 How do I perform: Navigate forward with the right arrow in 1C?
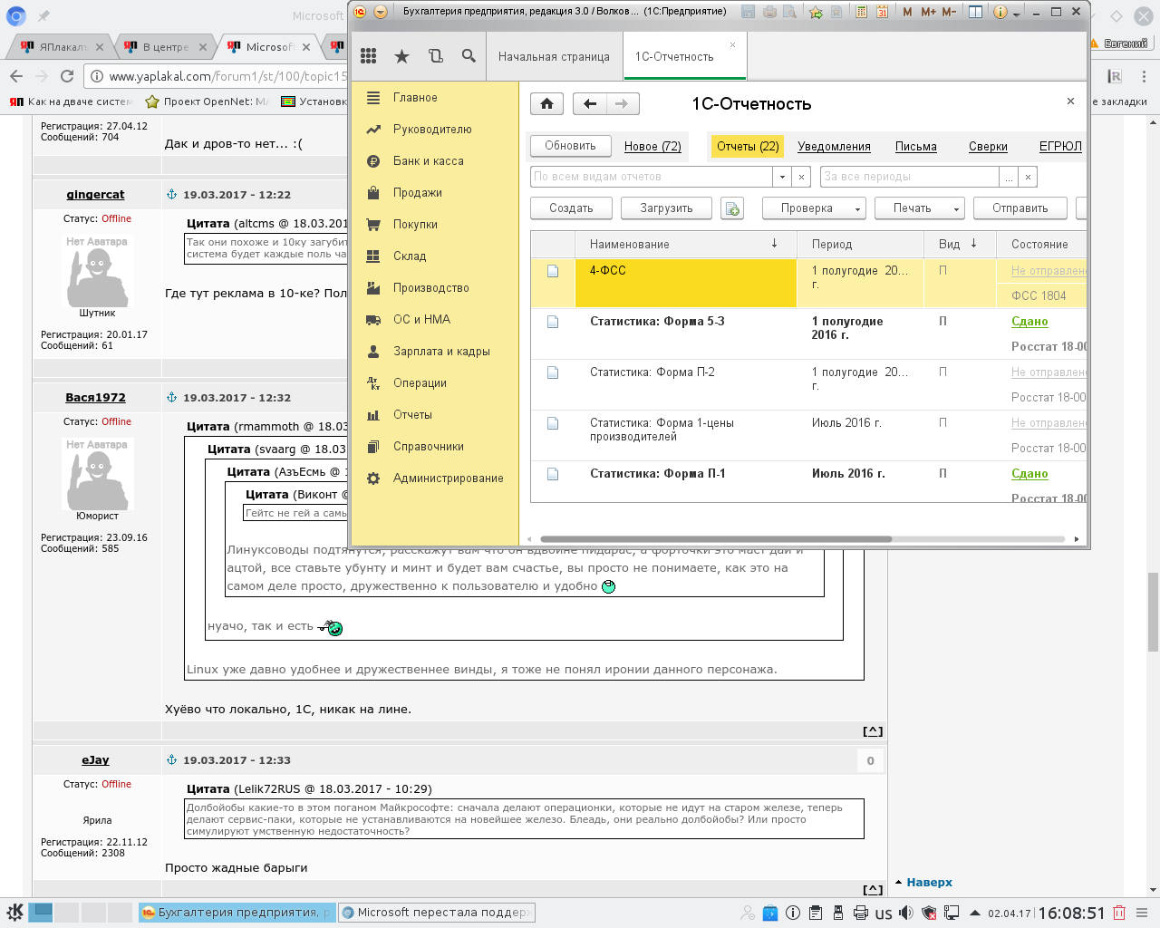click(623, 104)
